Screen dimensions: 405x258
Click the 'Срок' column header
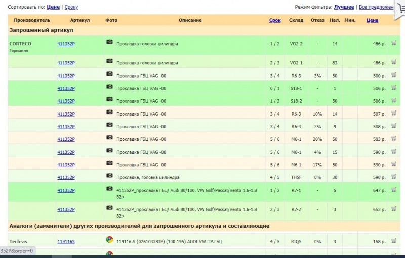tap(275, 20)
